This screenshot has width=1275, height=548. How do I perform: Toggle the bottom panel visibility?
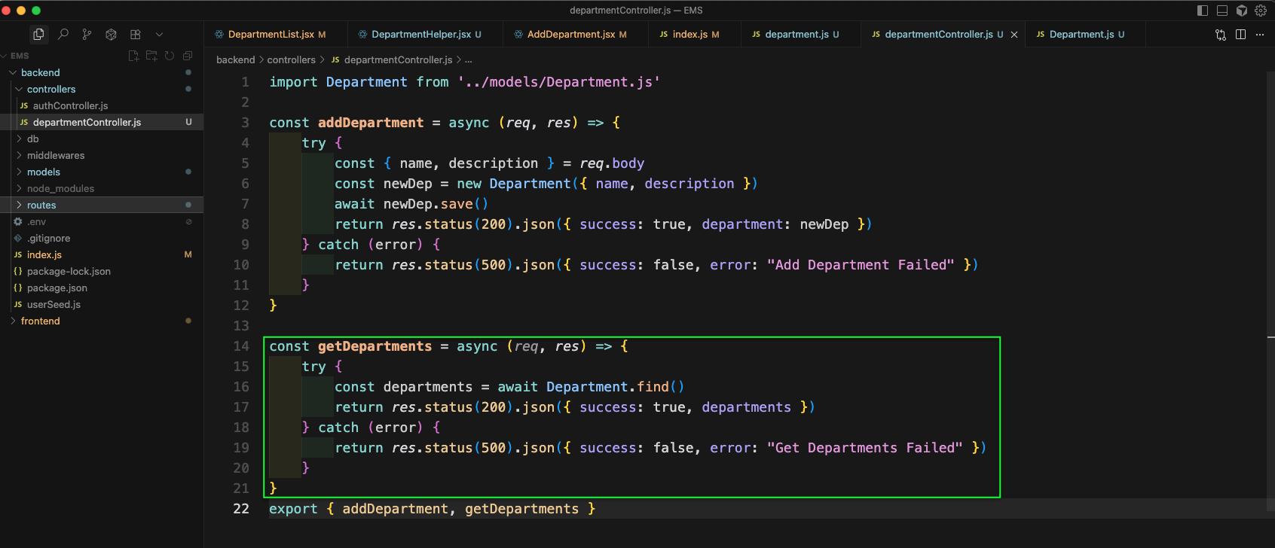[1222, 11]
